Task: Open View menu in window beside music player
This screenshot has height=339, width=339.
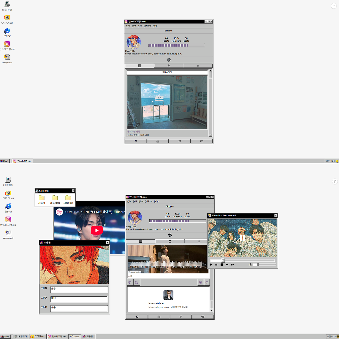Action: [x=141, y=201]
